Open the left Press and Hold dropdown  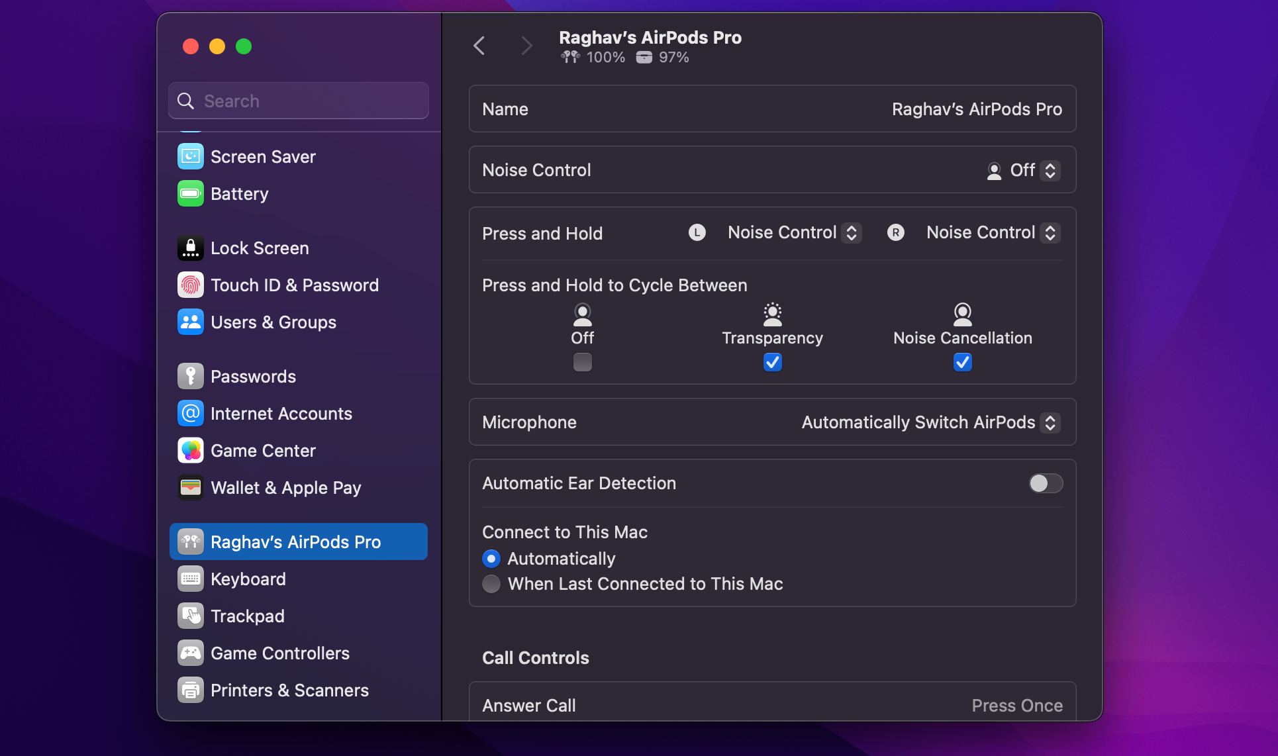[852, 232]
